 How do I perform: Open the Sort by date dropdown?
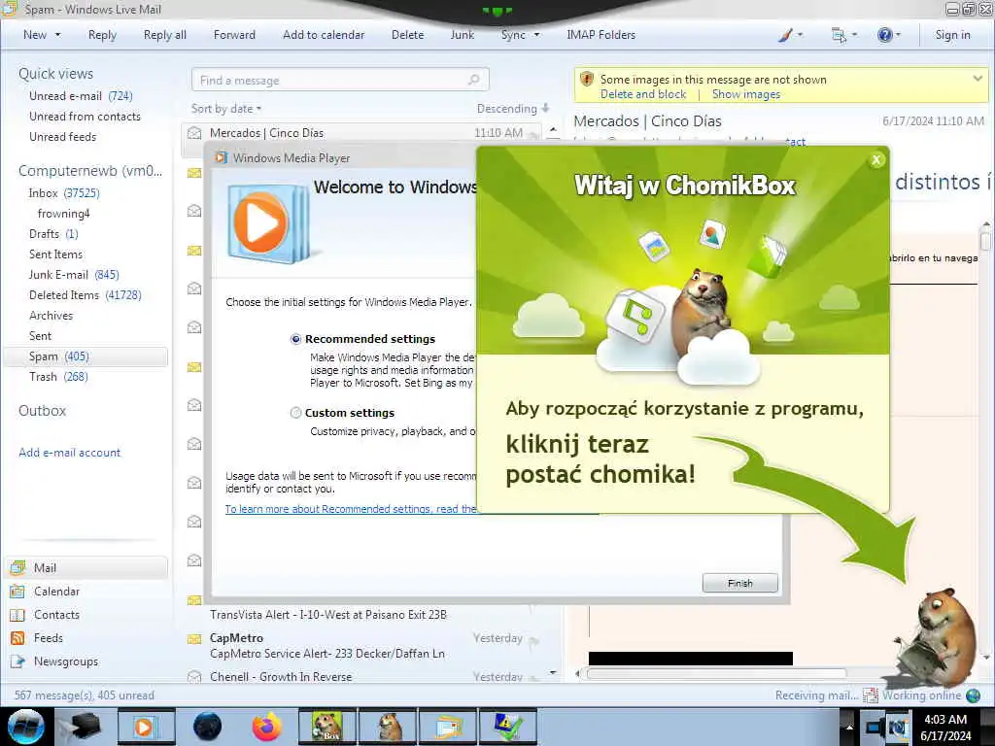click(x=225, y=109)
